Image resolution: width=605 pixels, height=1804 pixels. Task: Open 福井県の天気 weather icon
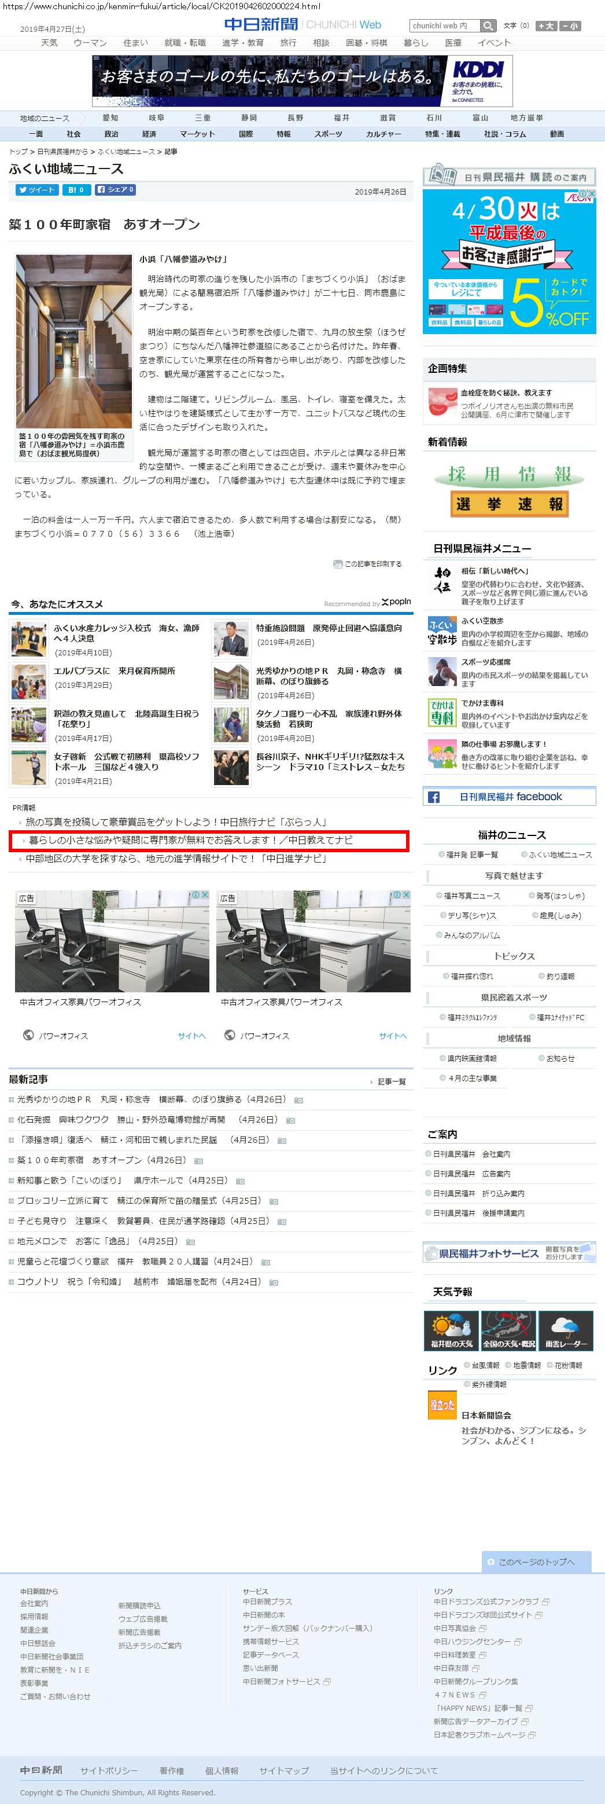451,1330
